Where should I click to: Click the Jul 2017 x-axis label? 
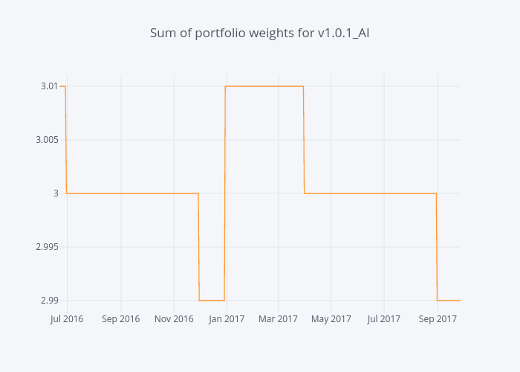383,319
